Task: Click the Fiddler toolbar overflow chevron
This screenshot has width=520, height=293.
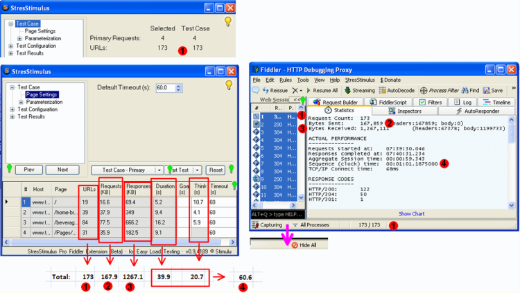Action: [514, 88]
